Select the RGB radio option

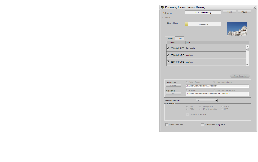click(x=187, y=106)
